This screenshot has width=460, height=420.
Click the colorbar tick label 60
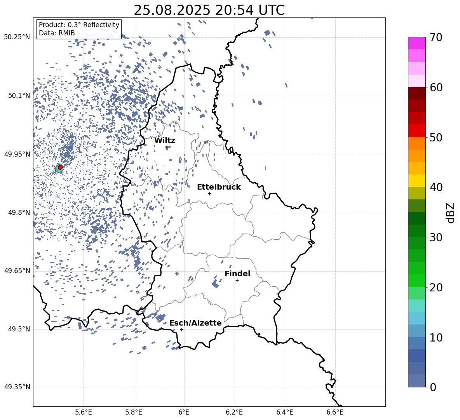(x=436, y=87)
